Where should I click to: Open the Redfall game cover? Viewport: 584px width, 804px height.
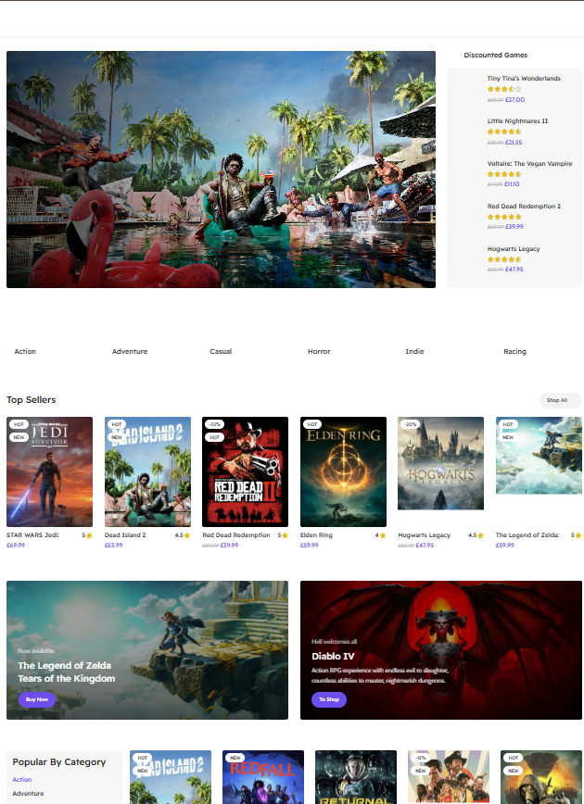point(263,777)
